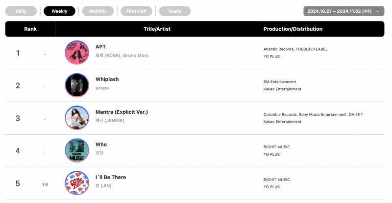Switch to the Monthly chart tab

click(x=98, y=11)
